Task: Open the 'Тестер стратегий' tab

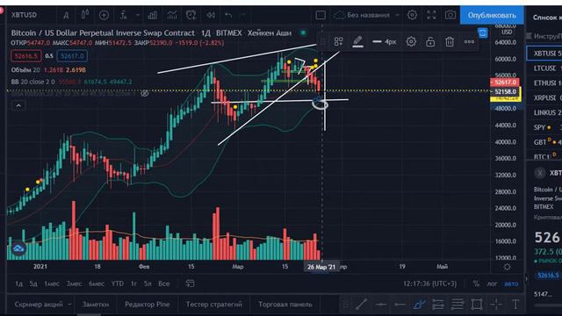Action: pyautogui.click(x=214, y=305)
